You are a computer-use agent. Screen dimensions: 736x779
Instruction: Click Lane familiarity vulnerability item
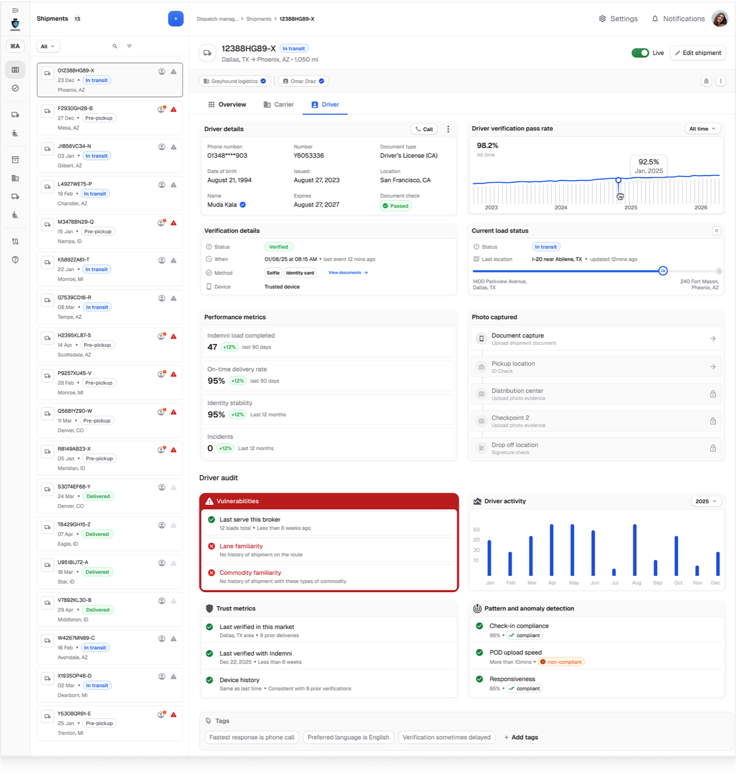(329, 550)
